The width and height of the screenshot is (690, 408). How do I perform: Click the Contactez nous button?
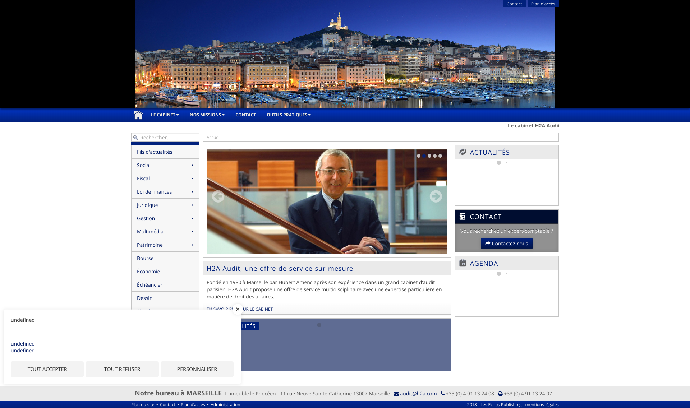point(507,244)
